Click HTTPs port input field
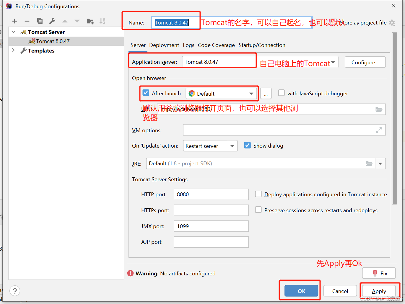The width and height of the screenshot is (405, 304). [211, 210]
